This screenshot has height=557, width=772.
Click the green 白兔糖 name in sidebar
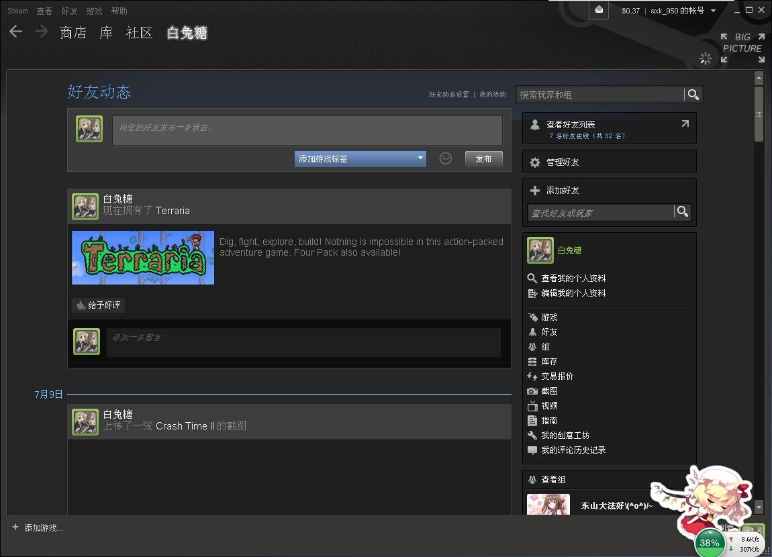569,250
